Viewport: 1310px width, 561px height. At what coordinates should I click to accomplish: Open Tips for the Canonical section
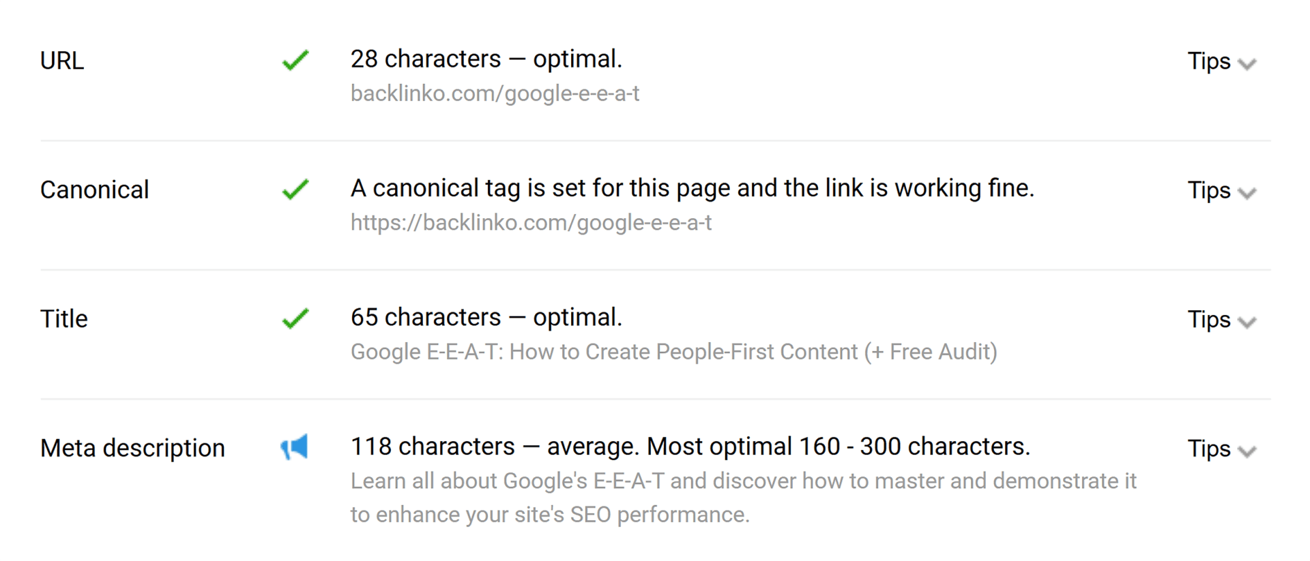point(1221,191)
